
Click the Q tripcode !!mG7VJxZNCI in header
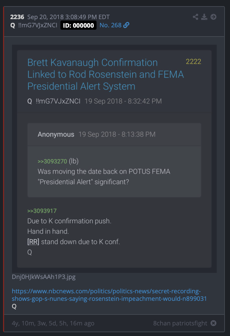click(x=38, y=25)
